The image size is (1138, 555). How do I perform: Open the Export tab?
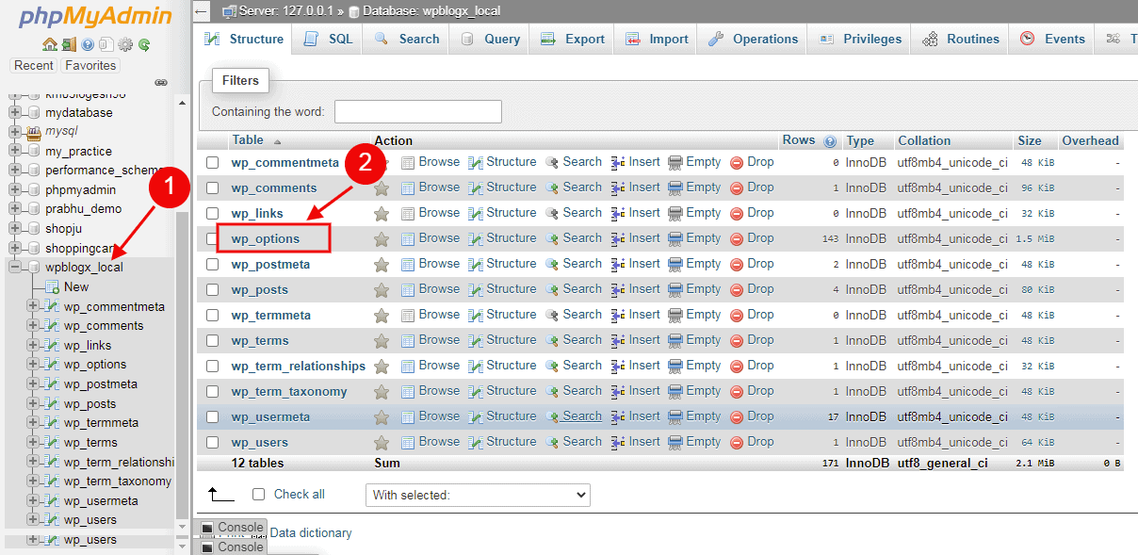pos(573,39)
